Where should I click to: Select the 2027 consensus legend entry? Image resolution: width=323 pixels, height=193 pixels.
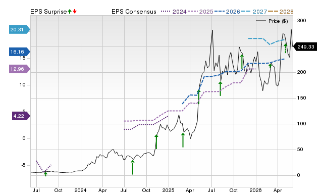click(x=254, y=12)
